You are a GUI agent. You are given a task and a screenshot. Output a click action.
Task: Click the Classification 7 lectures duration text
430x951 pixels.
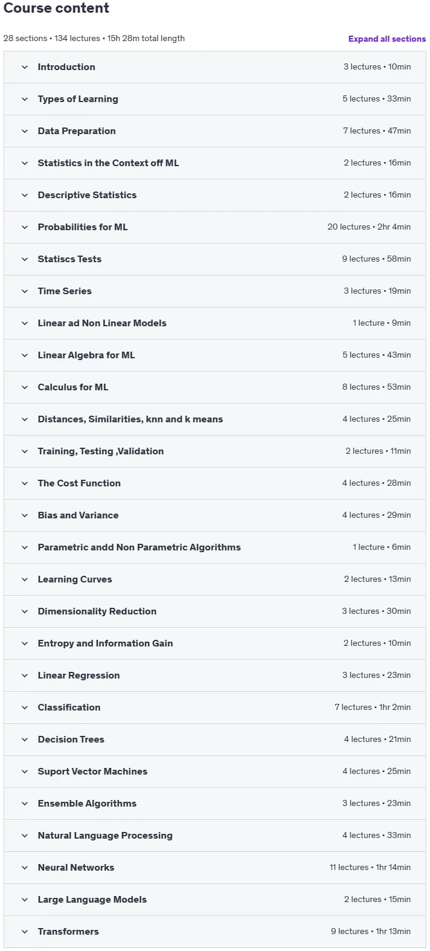[x=373, y=708]
